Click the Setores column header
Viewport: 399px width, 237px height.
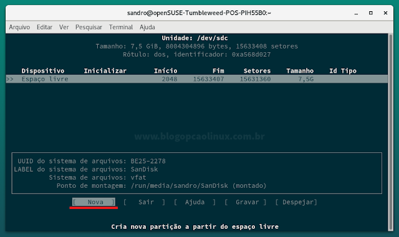tap(257, 71)
